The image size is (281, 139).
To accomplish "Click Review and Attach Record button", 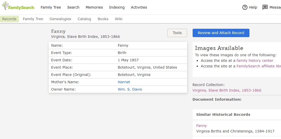I will pyautogui.click(x=221, y=33).
